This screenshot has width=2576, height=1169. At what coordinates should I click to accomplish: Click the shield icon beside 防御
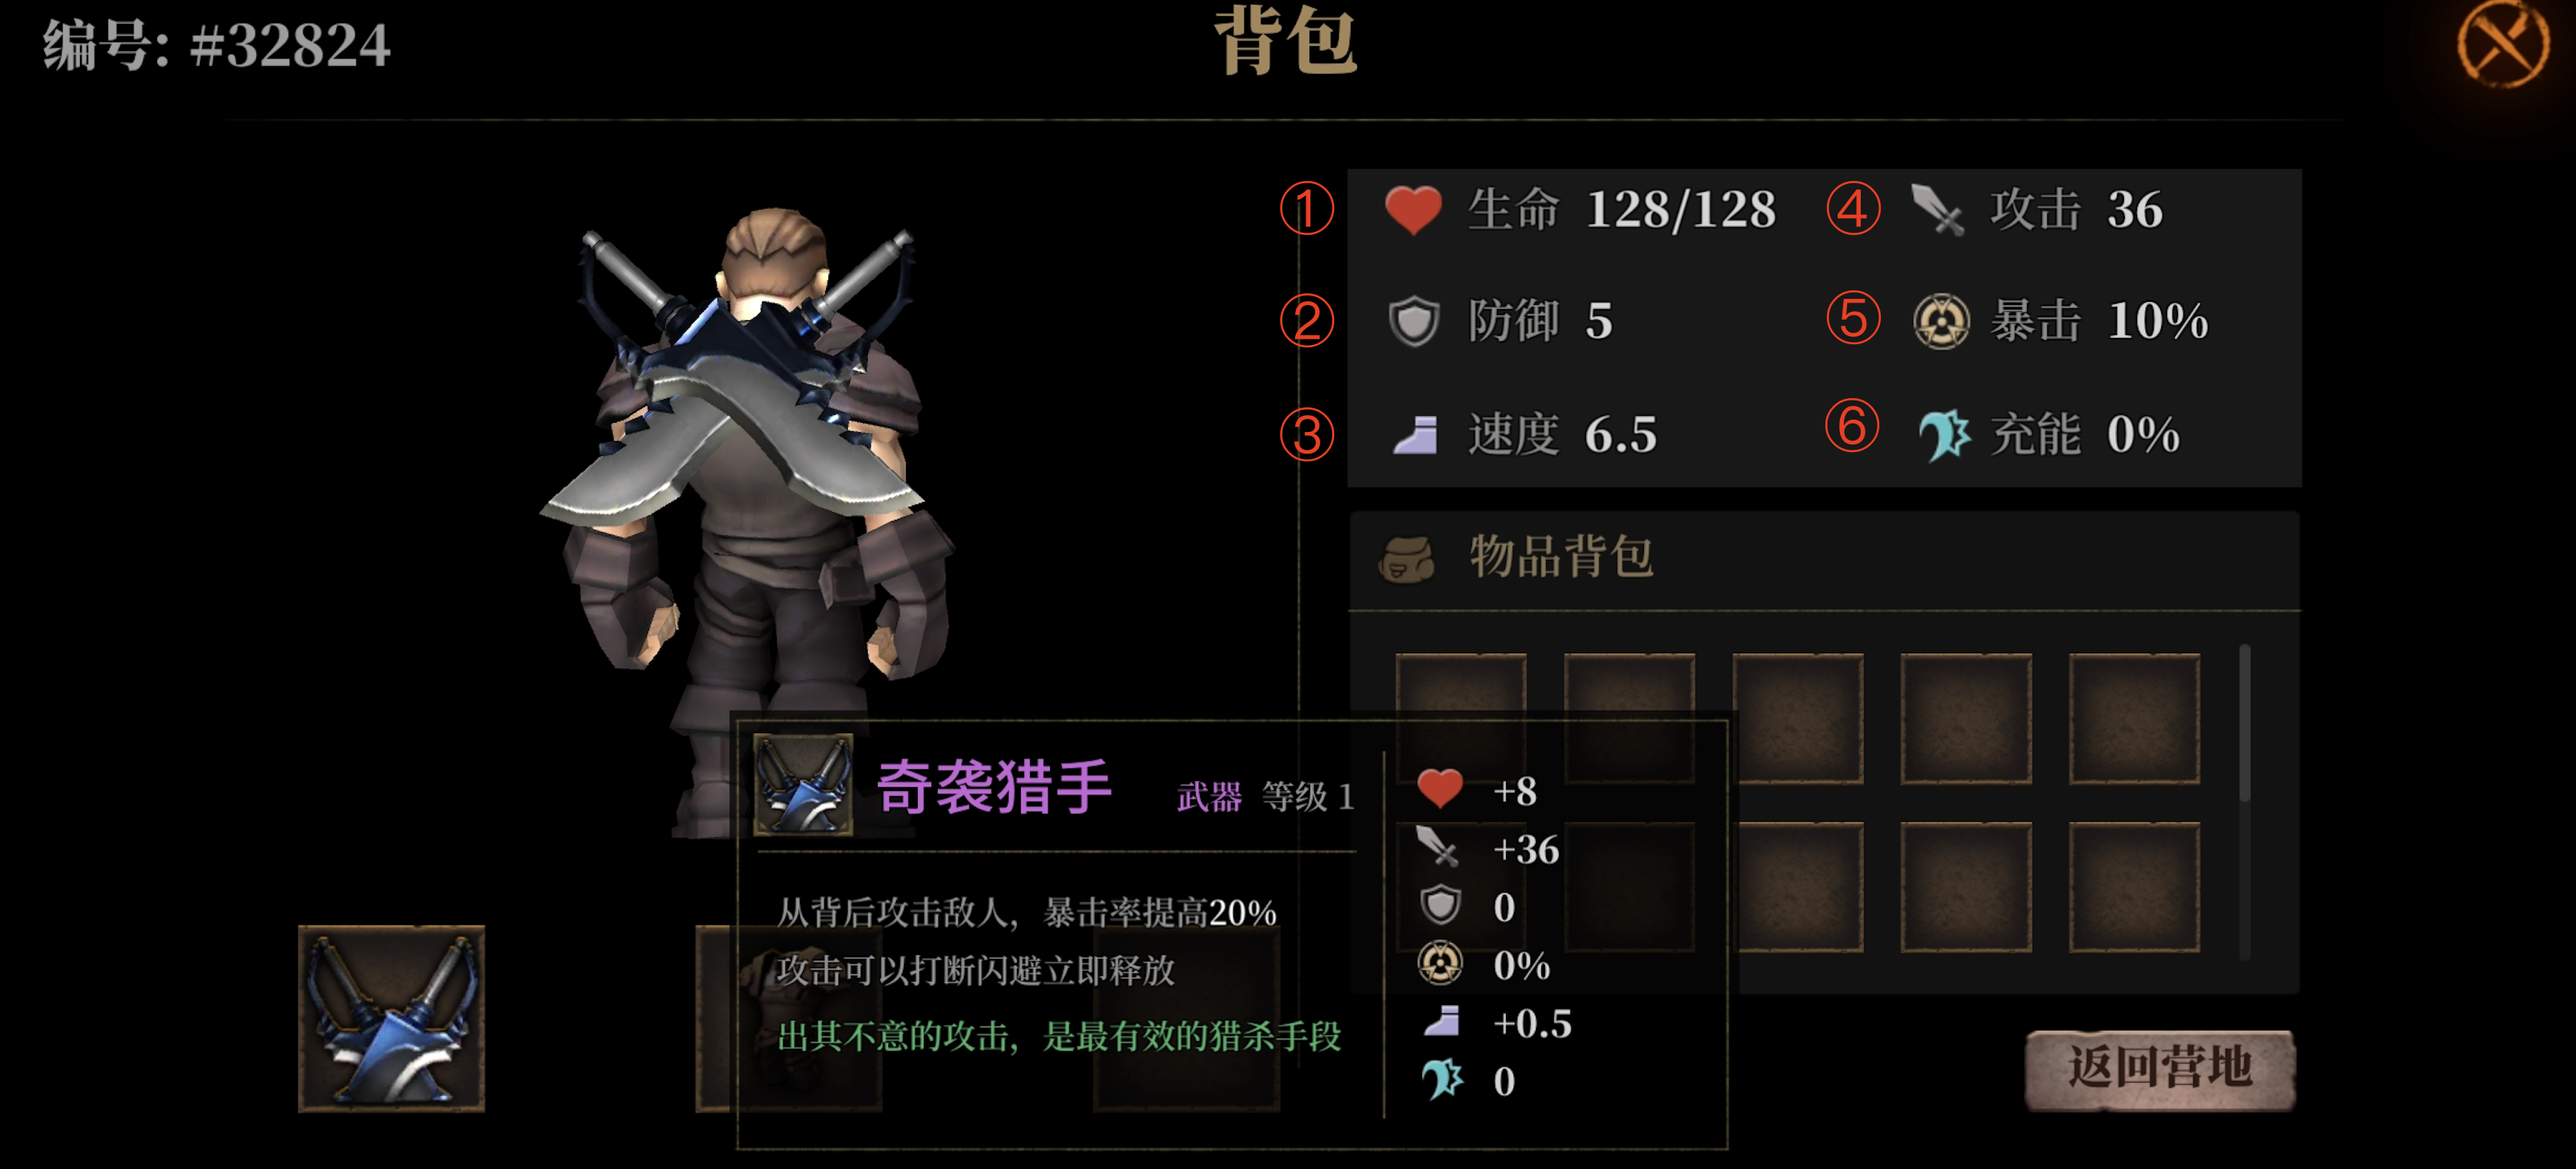(x=1413, y=321)
